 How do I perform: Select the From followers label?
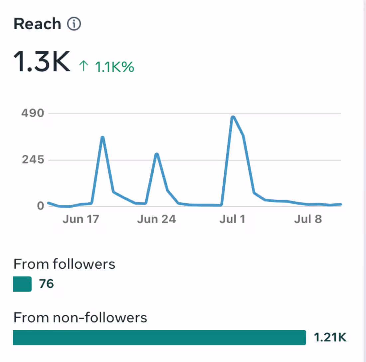pyautogui.click(x=65, y=264)
